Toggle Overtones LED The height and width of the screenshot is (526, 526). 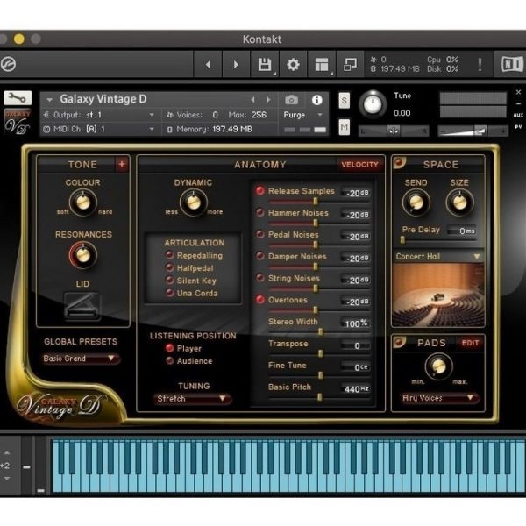point(260,299)
